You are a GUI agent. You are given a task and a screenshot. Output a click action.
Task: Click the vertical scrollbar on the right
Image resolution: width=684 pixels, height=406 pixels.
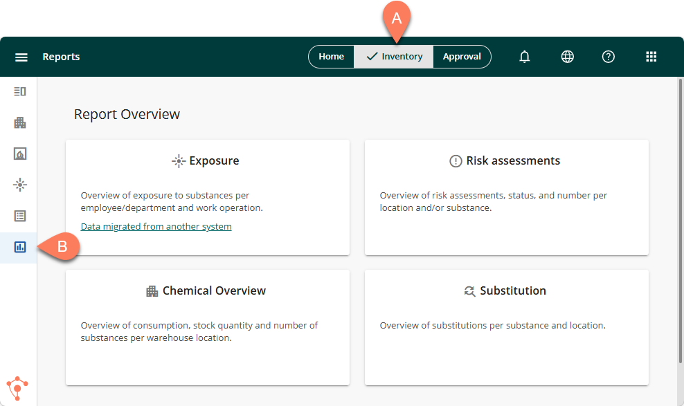(679, 221)
